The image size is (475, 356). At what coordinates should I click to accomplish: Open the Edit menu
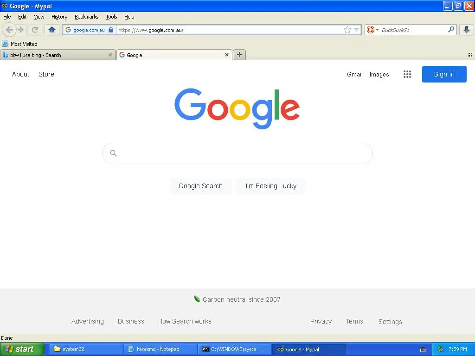coord(22,17)
